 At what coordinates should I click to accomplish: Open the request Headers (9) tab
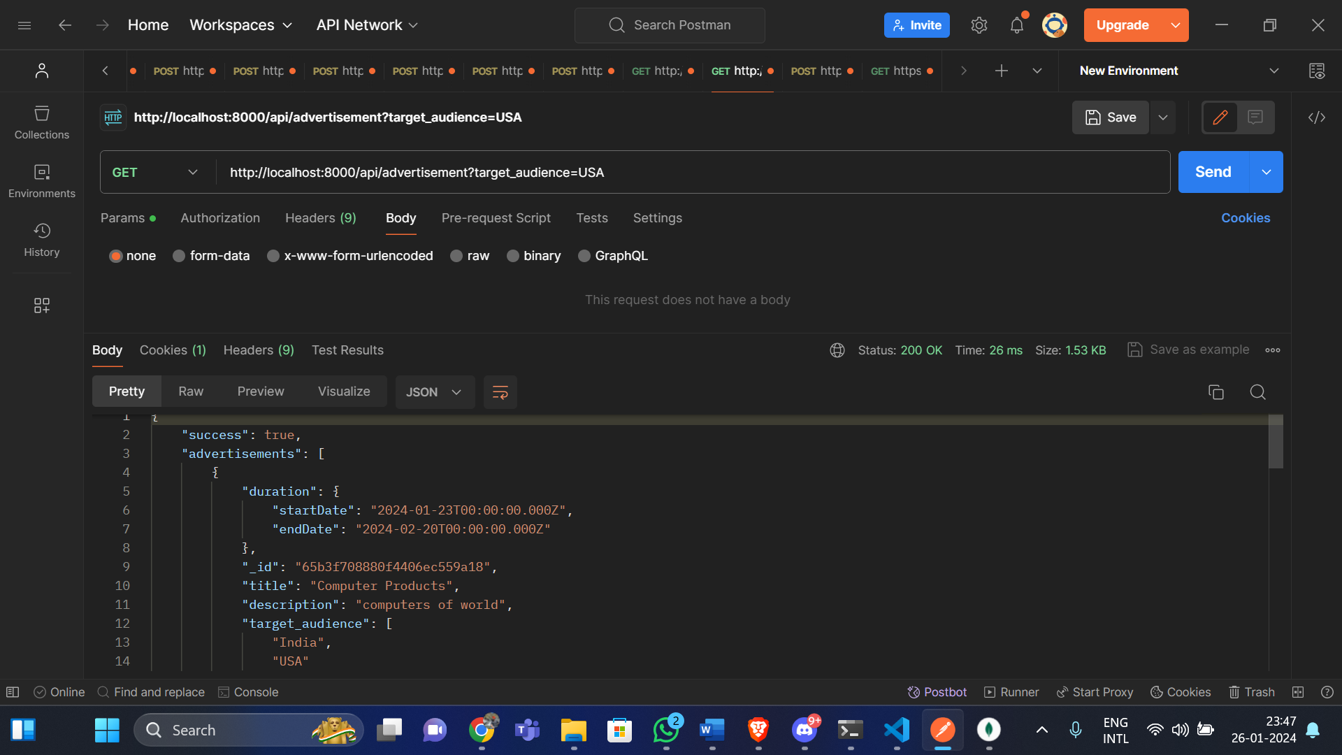pos(321,218)
